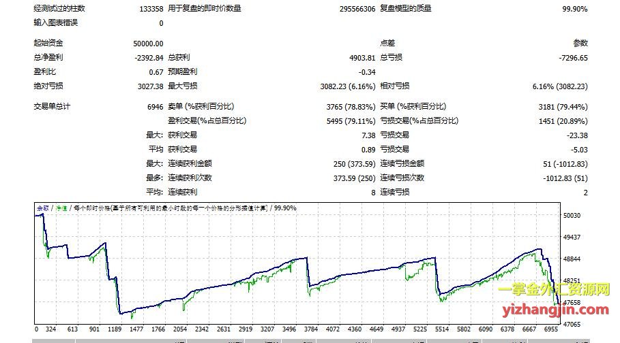Click the 净值 equity legend label
Screen dimensions: 620x343
tap(61, 208)
